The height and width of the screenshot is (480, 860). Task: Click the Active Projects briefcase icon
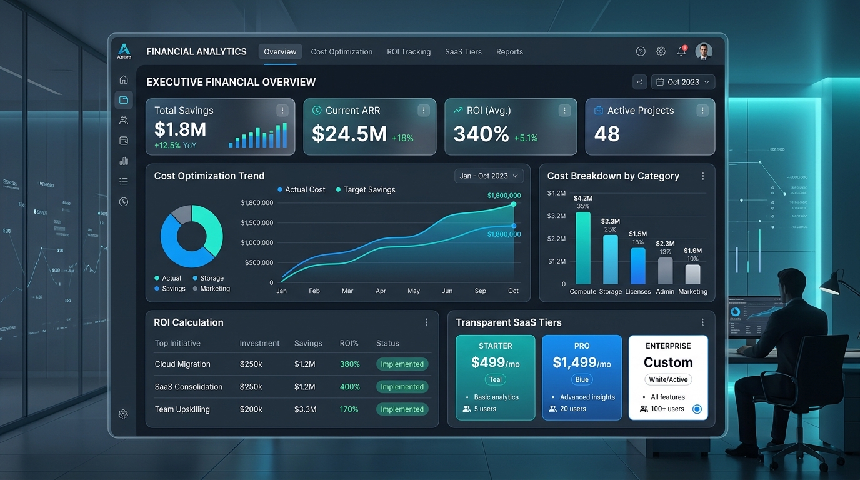click(x=598, y=110)
